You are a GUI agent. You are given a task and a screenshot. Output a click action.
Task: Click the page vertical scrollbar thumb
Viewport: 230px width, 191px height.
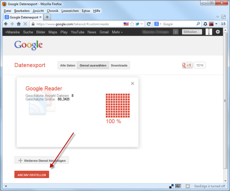coord(225,101)
